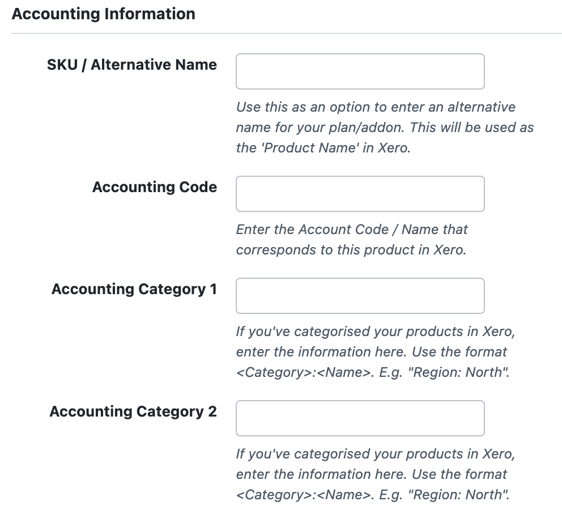Viewport: 562px width, 518px height.
Task: Click the "Accounting Category 1" label text
Action: [134, 289]
